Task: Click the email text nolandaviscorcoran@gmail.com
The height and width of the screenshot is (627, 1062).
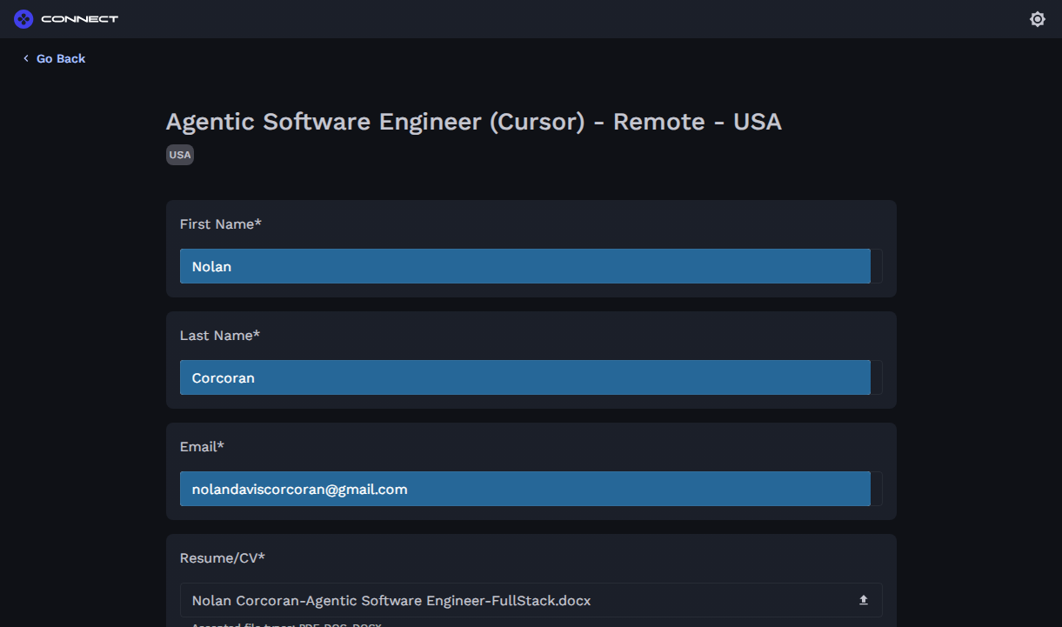Action: point(299,490)
